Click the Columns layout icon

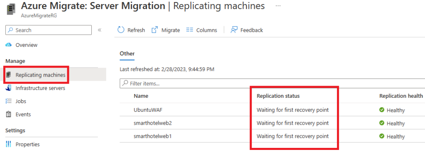click(x=189, y=30)
